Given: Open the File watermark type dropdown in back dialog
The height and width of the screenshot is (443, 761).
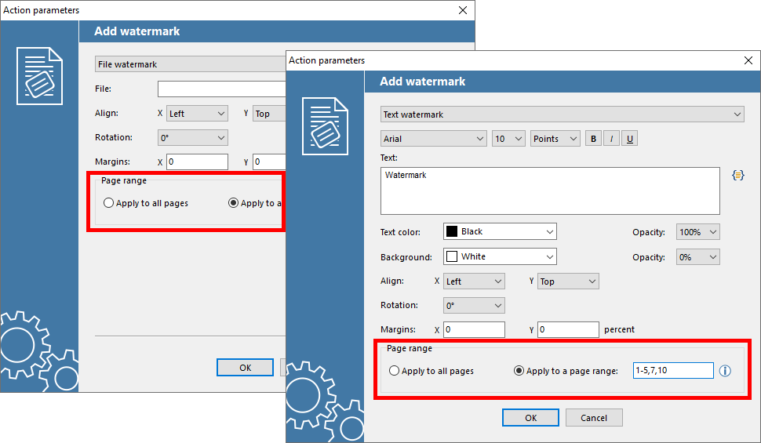Looking at the screenshot, I should (x=190, y=64).
